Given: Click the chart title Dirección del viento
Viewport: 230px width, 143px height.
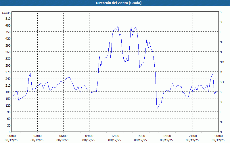Looking at the screenshot, I should tap(115, 3).
